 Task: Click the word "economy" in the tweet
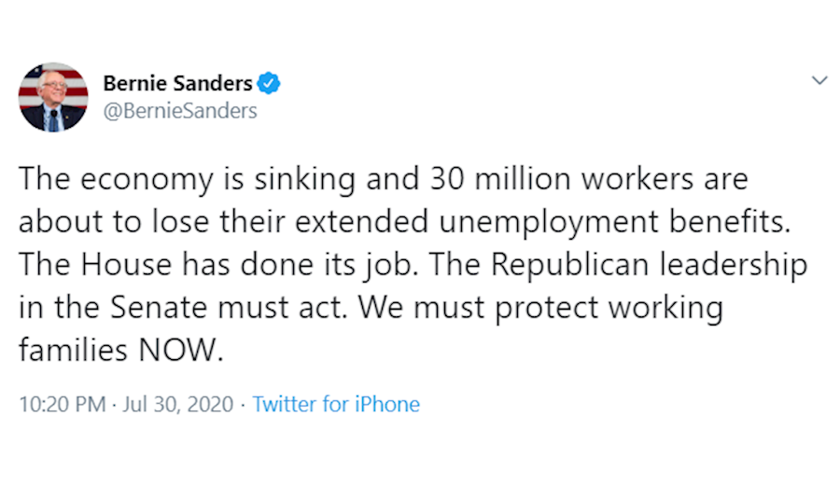pyautogui.click(x=133, y=179)
